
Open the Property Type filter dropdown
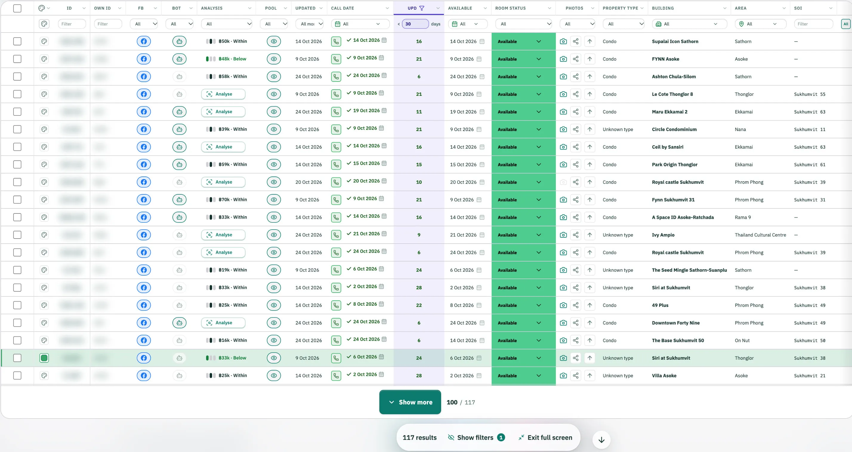click(x=623, y=24)
